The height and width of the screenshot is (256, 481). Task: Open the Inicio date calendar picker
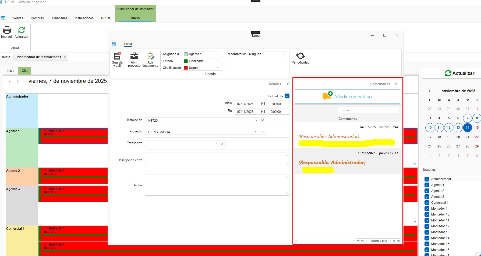[263, 104]
